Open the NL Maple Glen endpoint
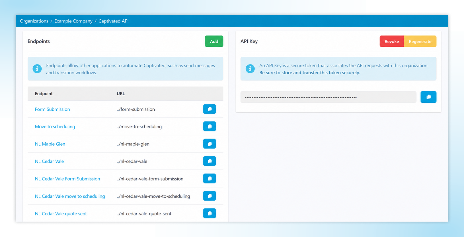 coord(50,144)
